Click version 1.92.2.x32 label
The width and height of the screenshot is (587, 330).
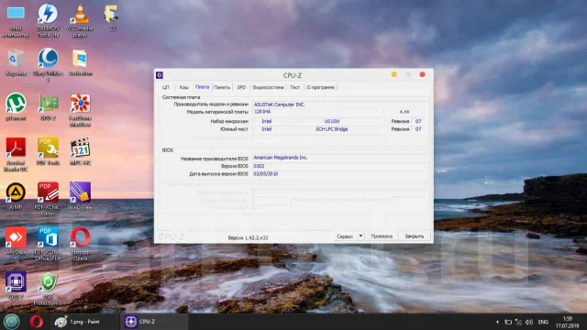249,238
